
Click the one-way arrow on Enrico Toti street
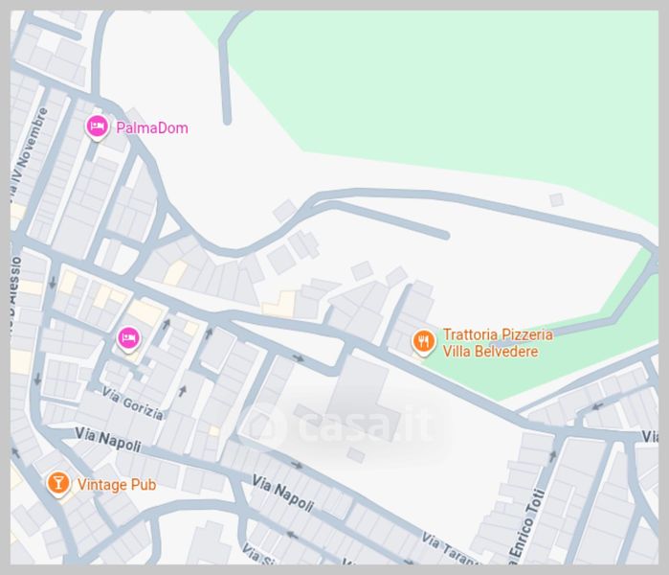coord(552,456)
